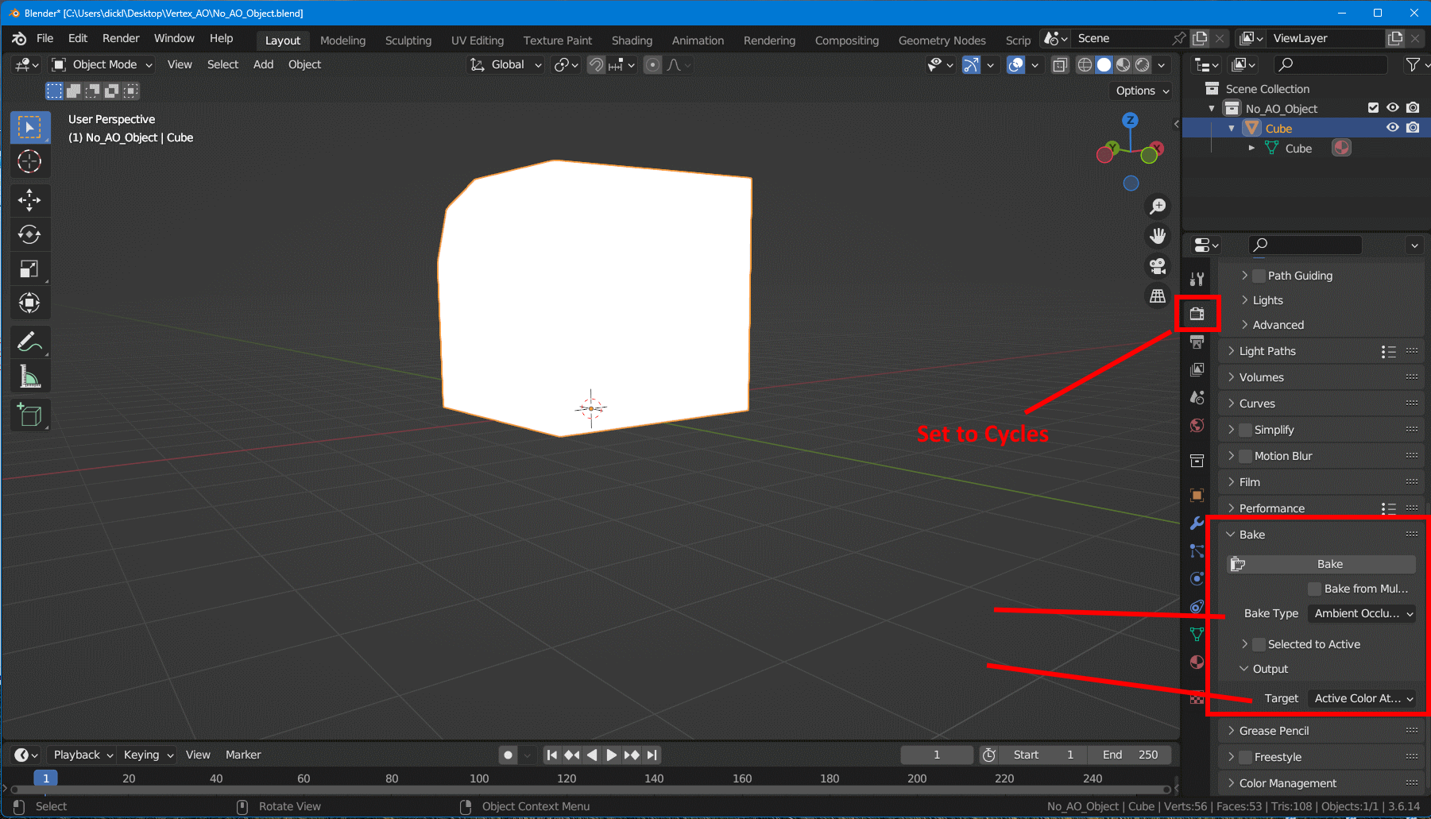Open the Global transform orientation dropdown
The width and height of the screenshot is (1431, 819).
pos(505,64)
